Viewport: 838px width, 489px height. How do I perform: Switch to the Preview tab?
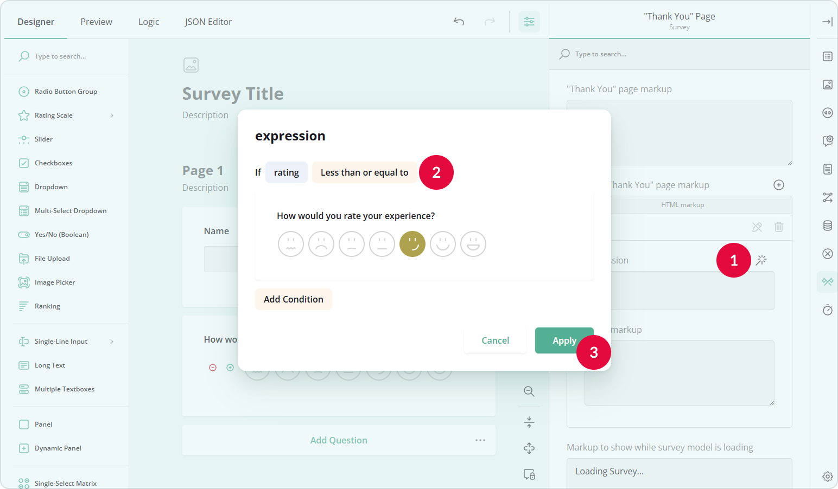(96, 22)
